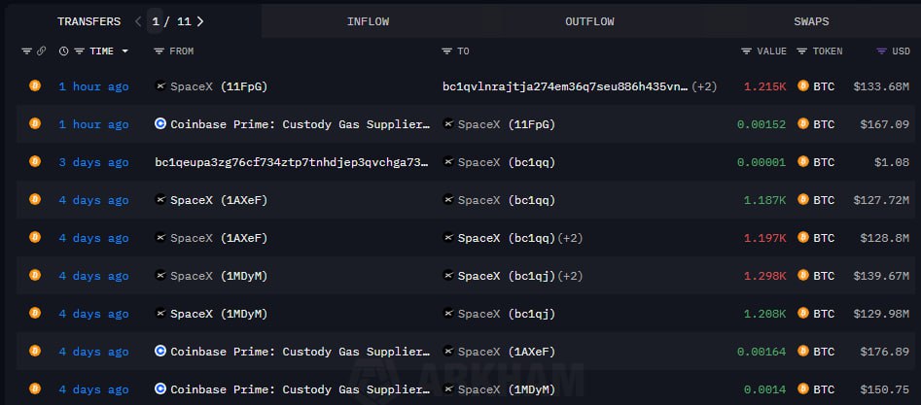
Task: Open SpaceX (11FpG) sender address link
Action: click(x=218, y=86)
